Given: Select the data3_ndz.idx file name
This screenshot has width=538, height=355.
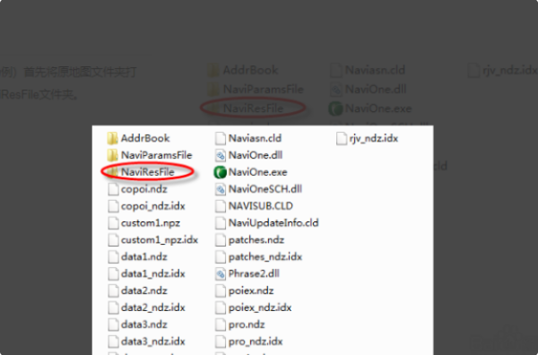Looking at the screenshot, I should click(153, 342).
